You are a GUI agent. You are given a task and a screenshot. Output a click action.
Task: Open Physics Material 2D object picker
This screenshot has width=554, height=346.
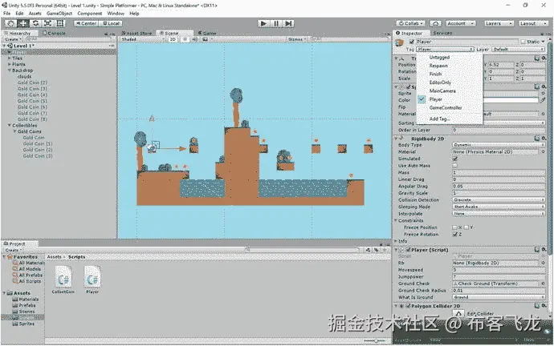point(543,152)
